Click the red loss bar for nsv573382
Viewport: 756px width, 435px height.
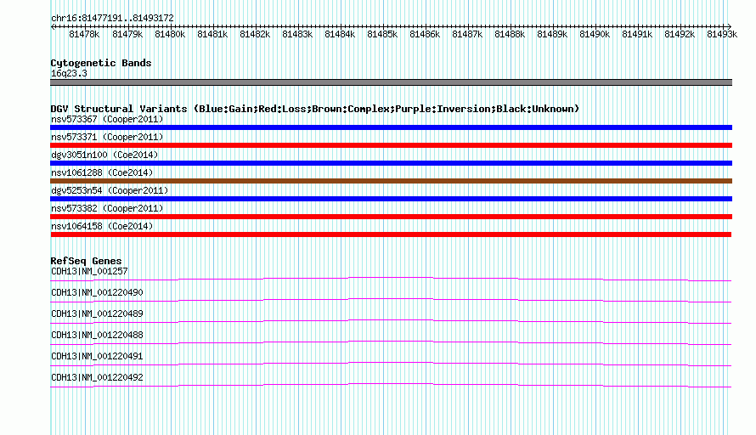[x=391, y=217]
